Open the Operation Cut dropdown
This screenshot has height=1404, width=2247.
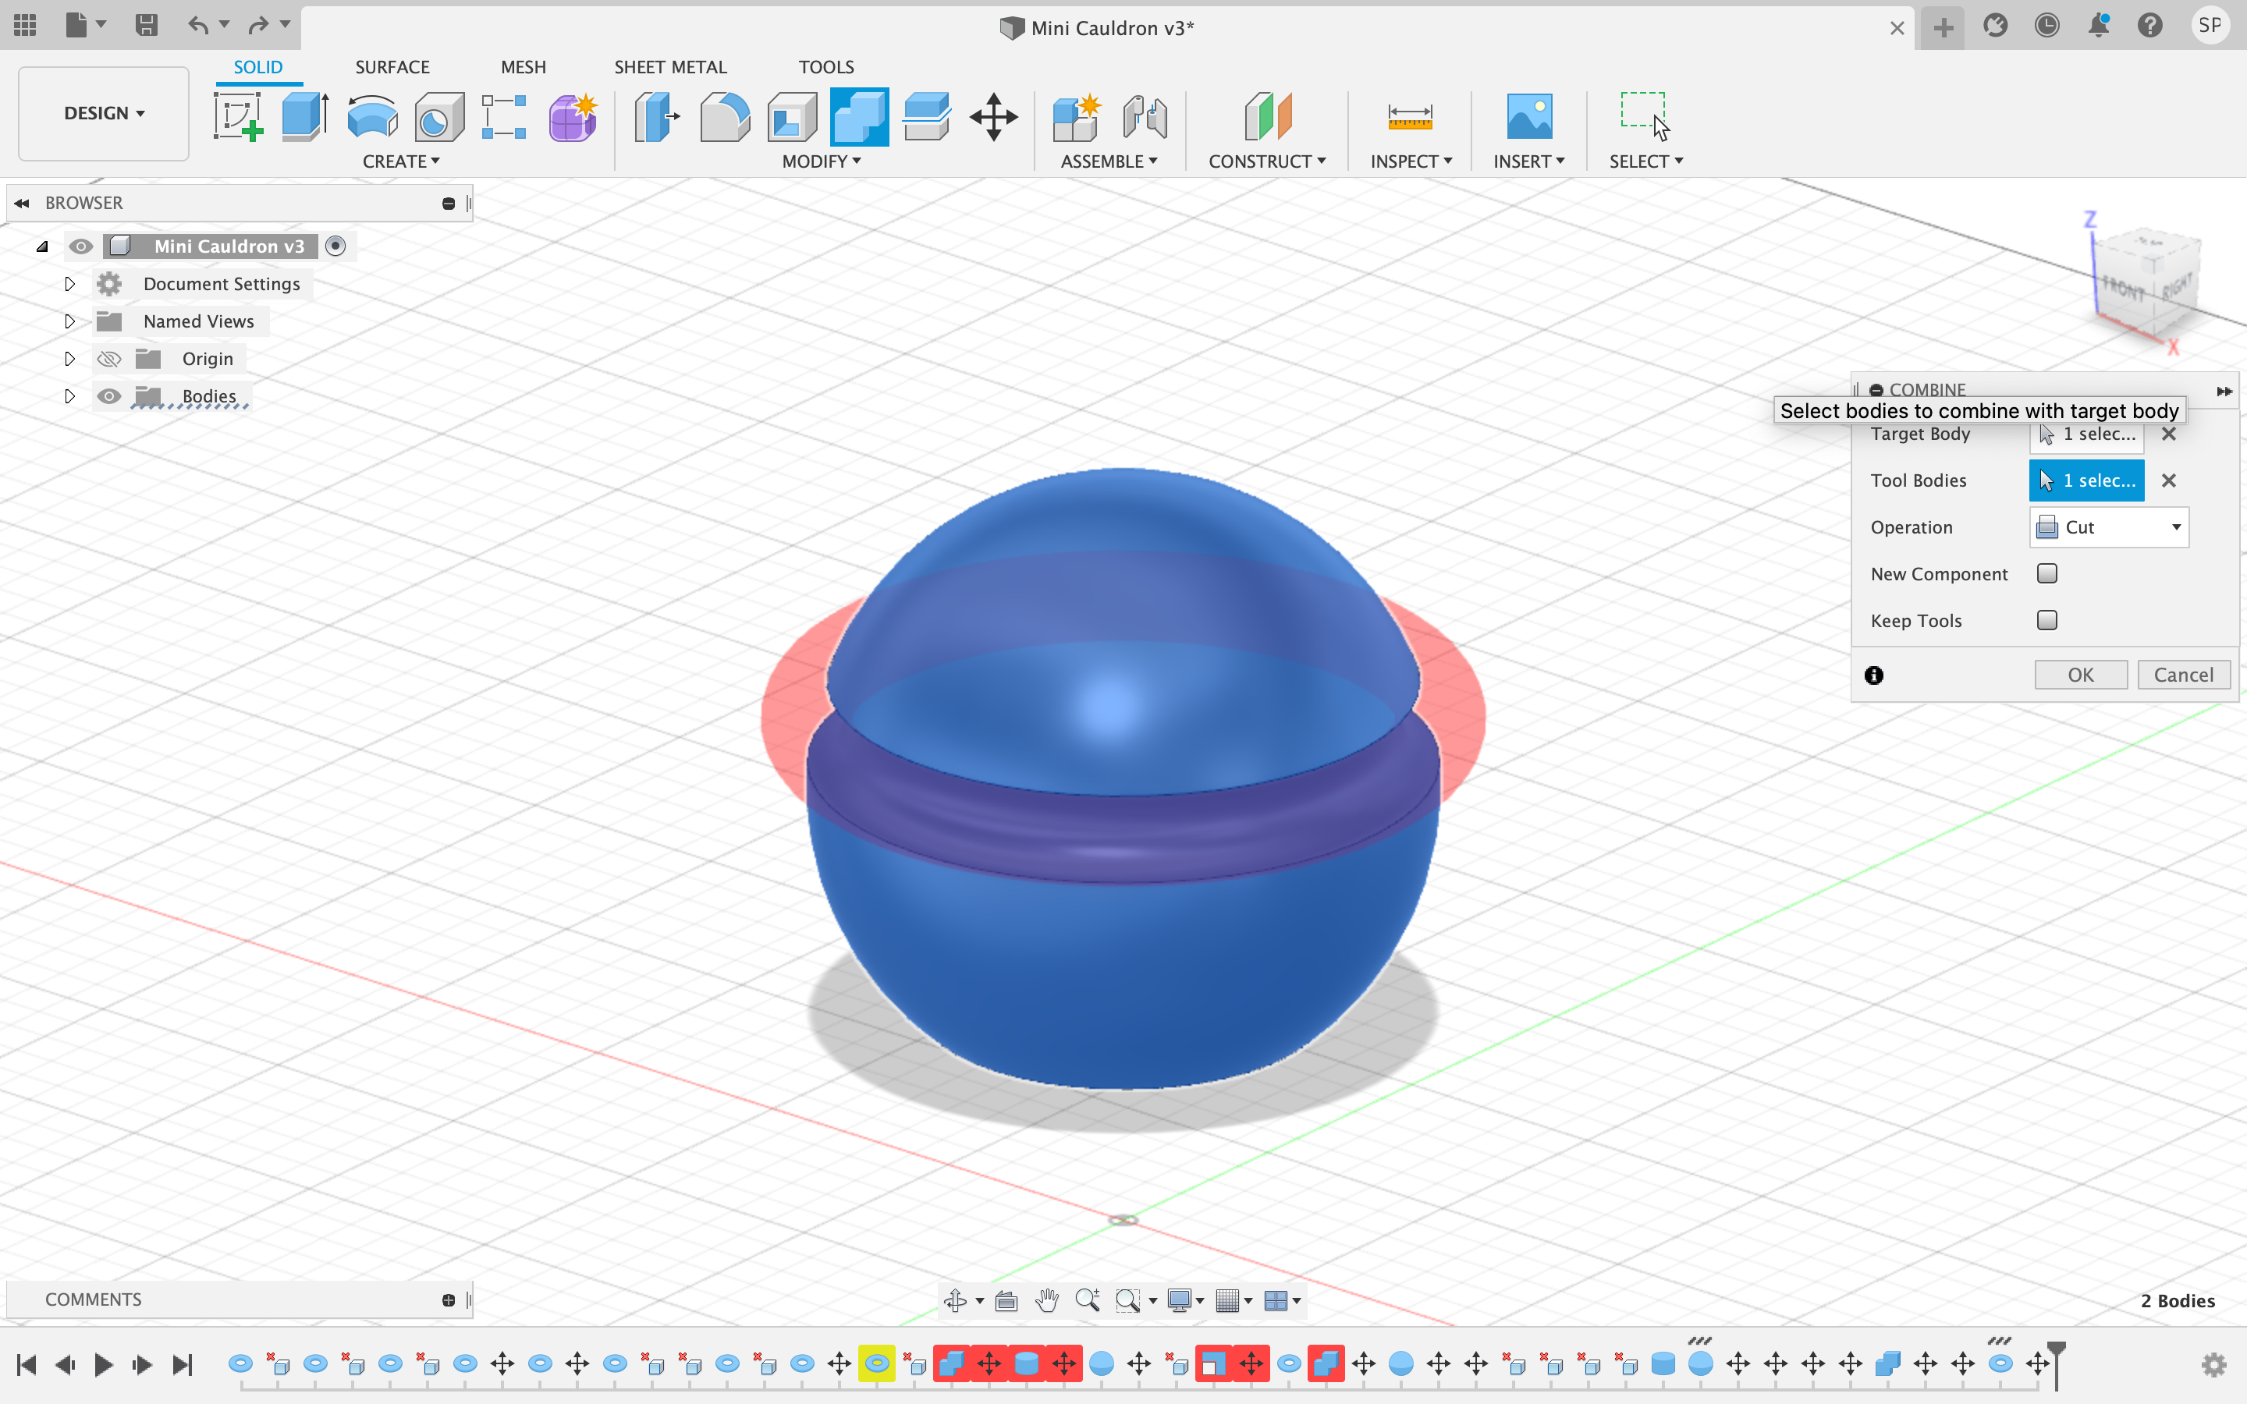pyautogui.click(x=2109, y=527)
